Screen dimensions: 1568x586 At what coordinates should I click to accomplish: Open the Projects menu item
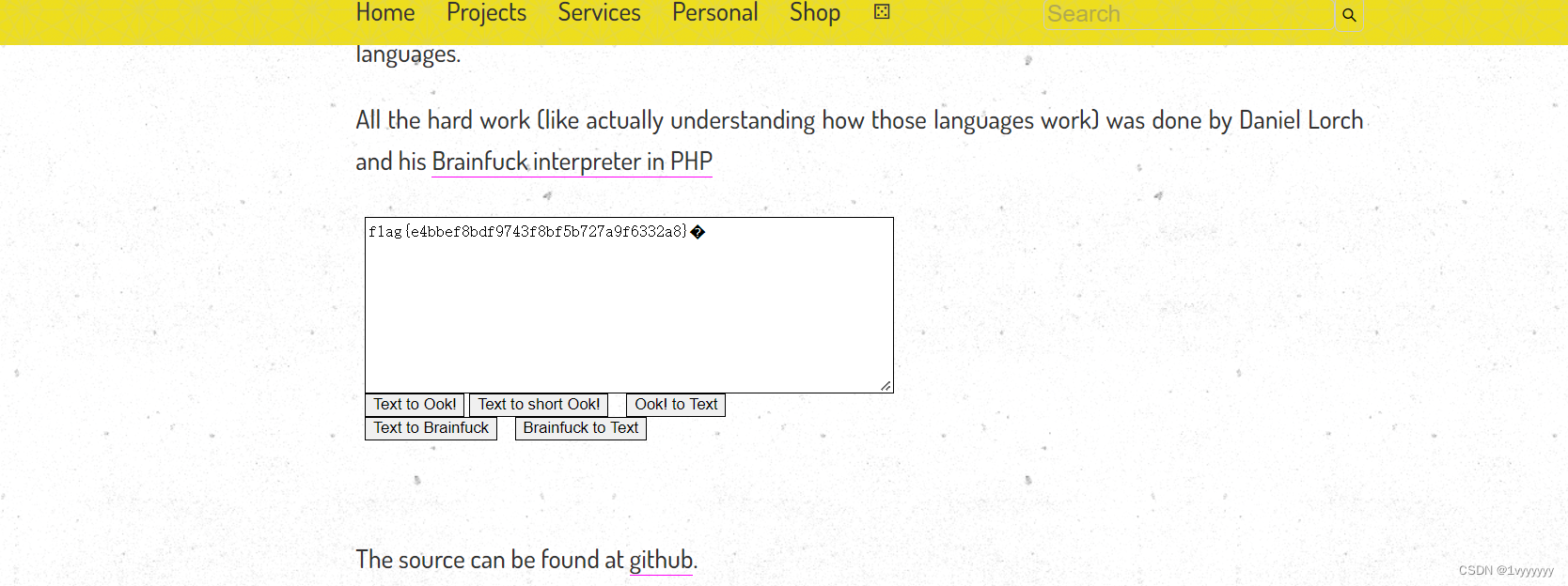click(486, 13)
